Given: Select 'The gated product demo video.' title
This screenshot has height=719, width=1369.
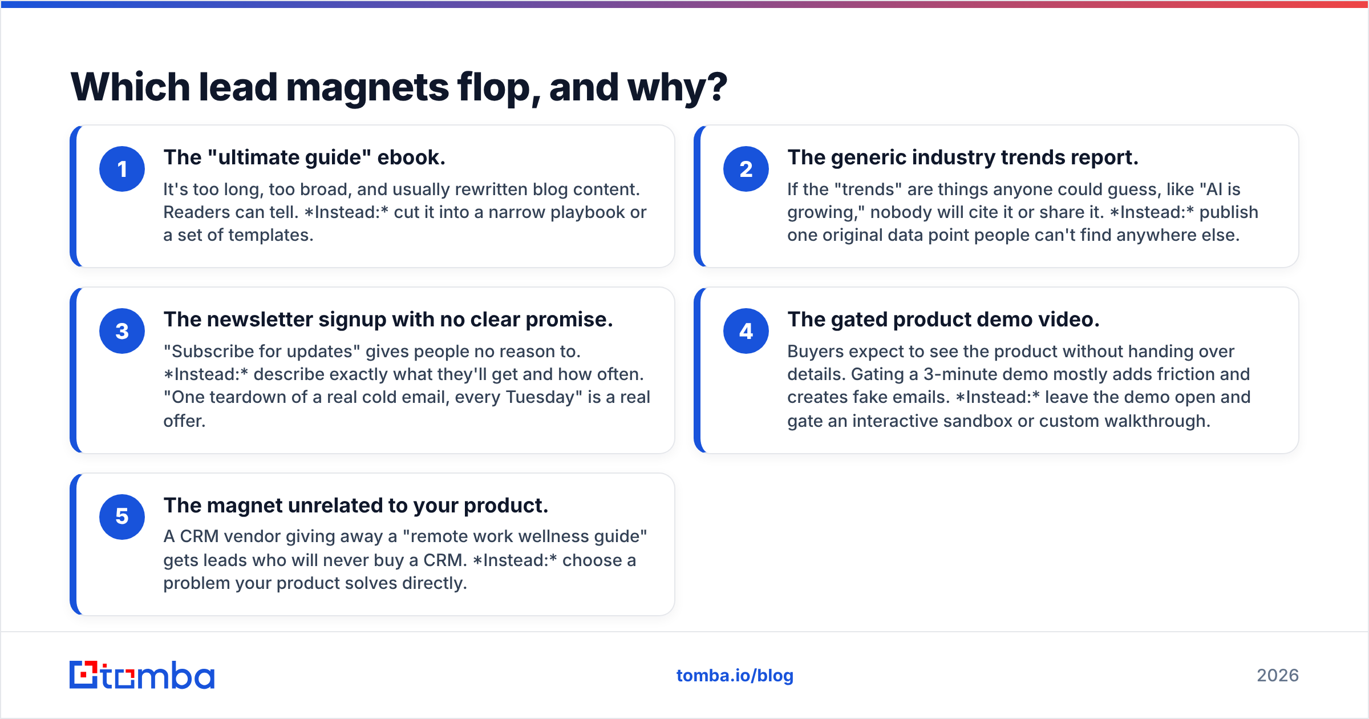Looking at the screenshot, I should (943, 320).
